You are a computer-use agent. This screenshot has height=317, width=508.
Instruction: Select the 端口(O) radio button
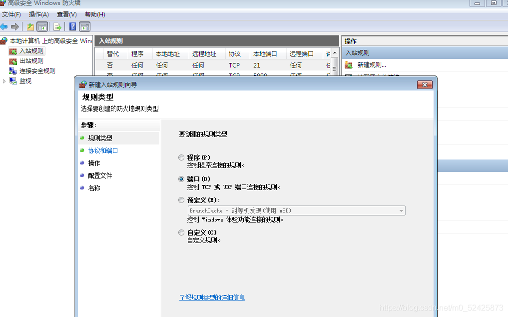[x=181, y=179]
